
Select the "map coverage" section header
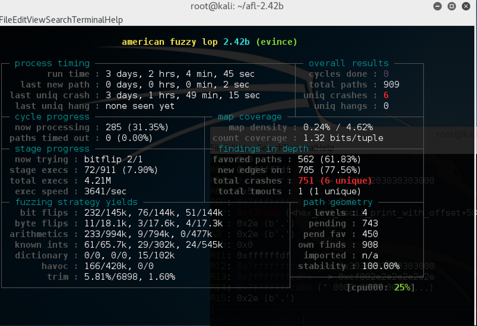click(250, 117)
